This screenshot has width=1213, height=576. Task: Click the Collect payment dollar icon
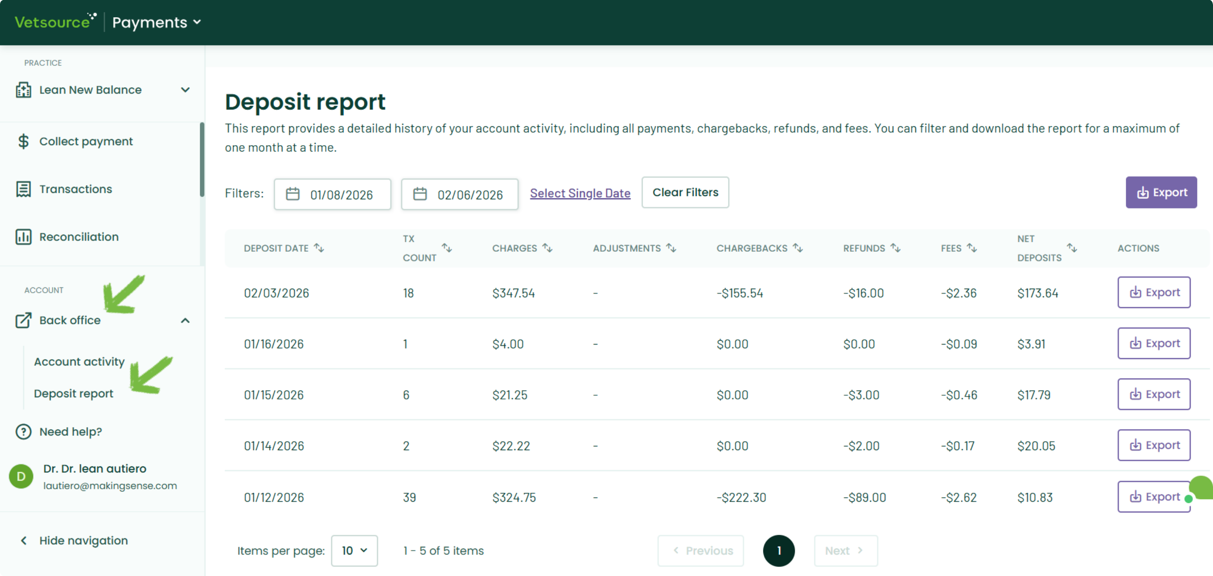pos(23,141)
